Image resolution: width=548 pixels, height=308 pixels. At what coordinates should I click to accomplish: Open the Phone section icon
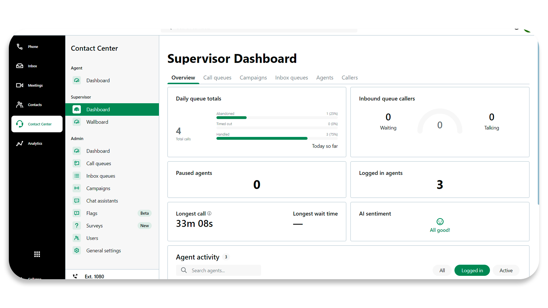[19, 46]
